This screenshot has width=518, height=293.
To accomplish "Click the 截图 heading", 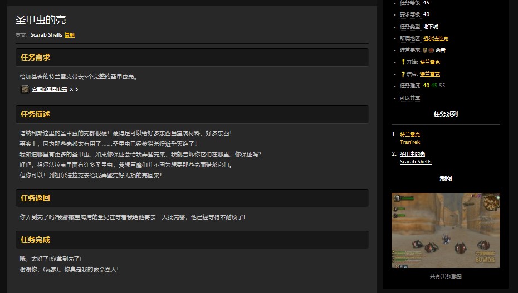I will [x=446, y=178].
